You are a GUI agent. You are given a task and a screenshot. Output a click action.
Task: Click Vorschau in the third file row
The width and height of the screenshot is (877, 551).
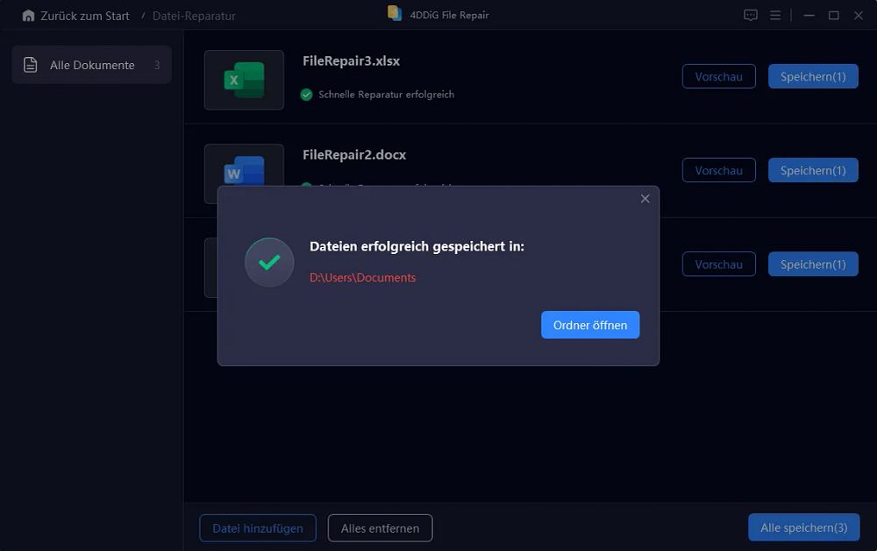719,265
